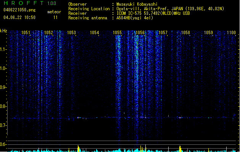Click the 1052 time marker
The width and height of the screenshot is (240, 152).
pyautogui.click(x=48, y=33)
